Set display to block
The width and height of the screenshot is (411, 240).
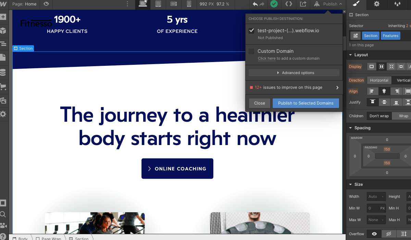(x=371, y=67)
